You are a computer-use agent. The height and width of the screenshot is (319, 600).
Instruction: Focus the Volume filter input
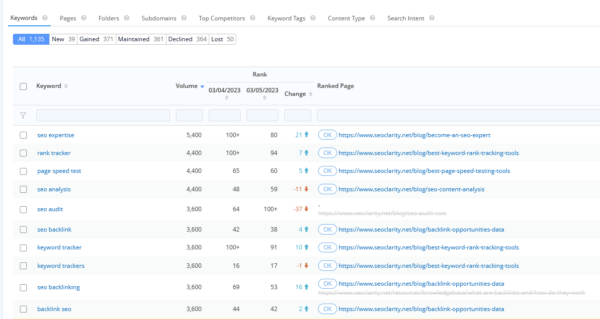(x=189, y=115)
